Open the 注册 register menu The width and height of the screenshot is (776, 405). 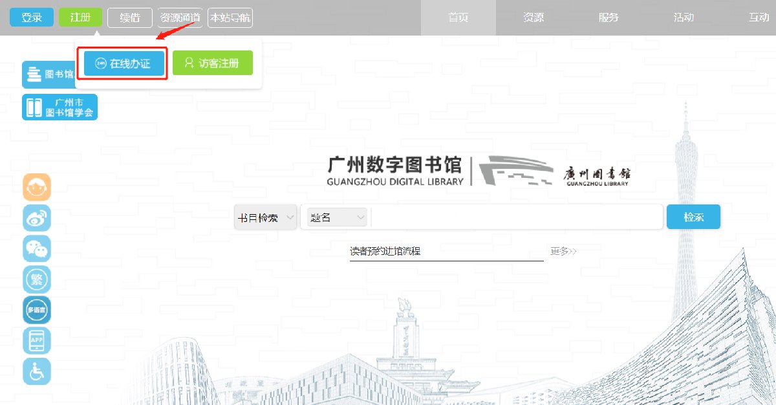tap(80, 17)
